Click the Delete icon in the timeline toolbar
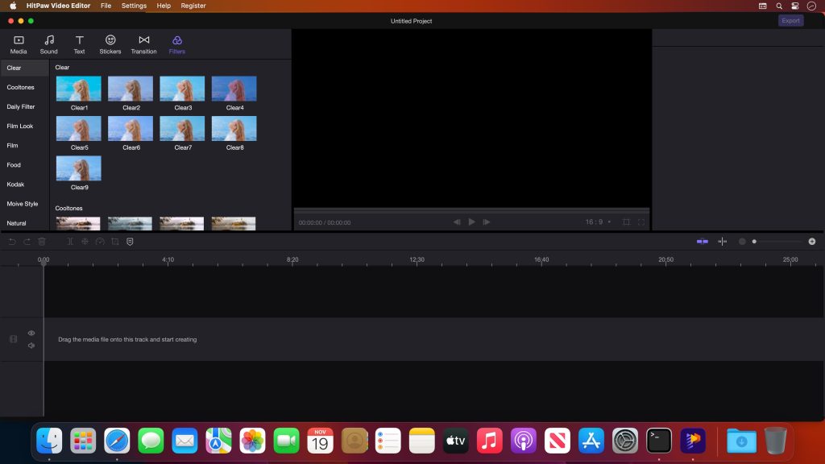825x464 pixels. pos(42,241)
